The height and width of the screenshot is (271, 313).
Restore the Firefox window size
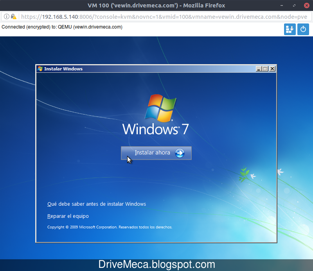[294, 5]
